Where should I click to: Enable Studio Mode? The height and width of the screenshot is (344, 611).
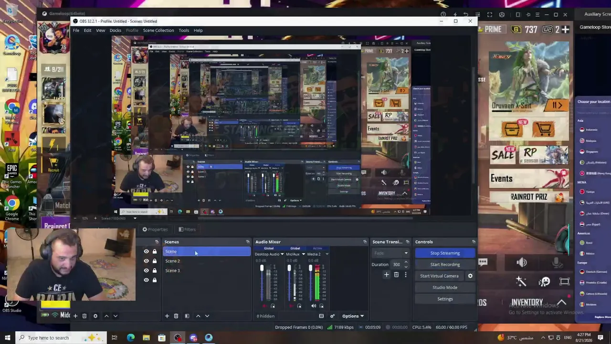pos(445,288)
